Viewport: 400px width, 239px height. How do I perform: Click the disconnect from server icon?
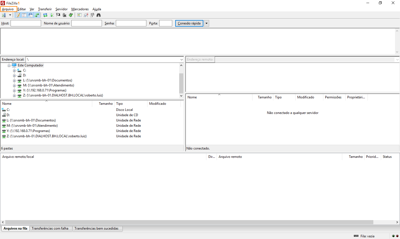64,15
